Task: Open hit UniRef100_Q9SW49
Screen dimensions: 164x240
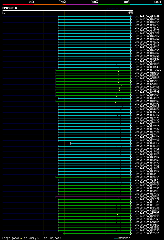Action: (147, 16)
